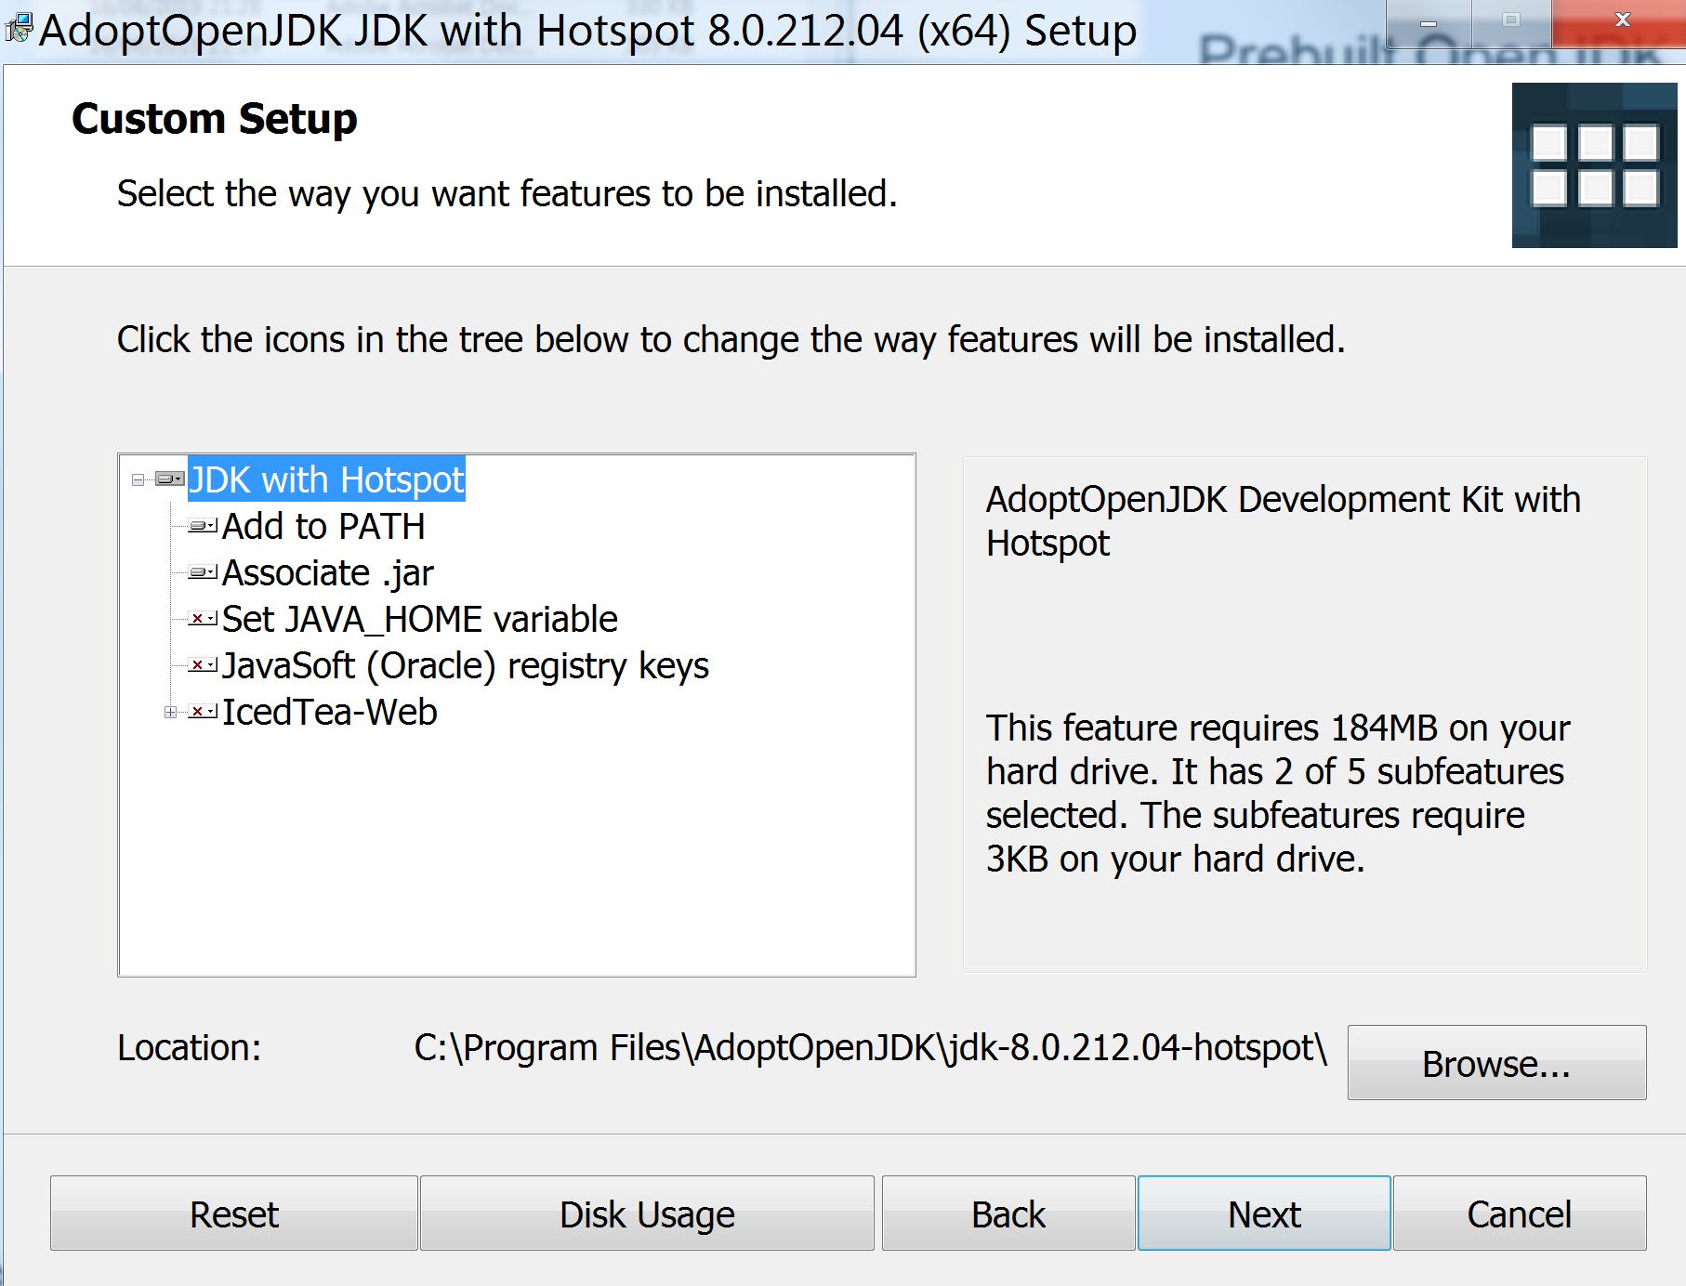Select the Add to PATH feature label
1686x1286 pixels.
(x=323, y=526)
